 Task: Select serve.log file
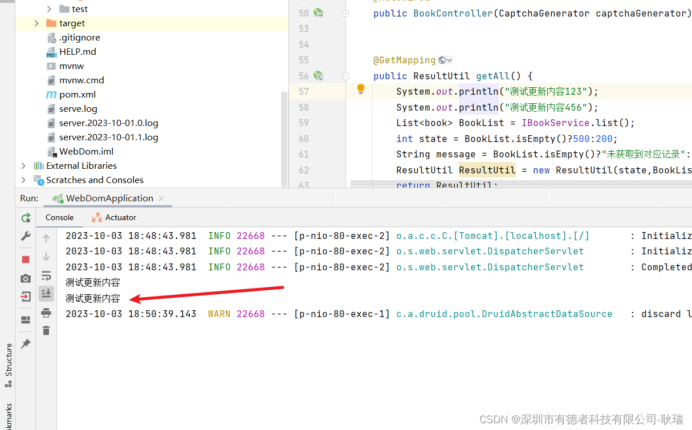click(x=78, y=108)
